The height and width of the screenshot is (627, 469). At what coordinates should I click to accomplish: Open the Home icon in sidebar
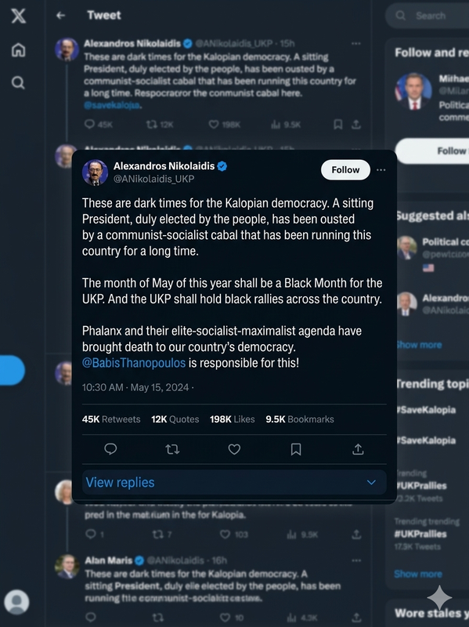18,50
